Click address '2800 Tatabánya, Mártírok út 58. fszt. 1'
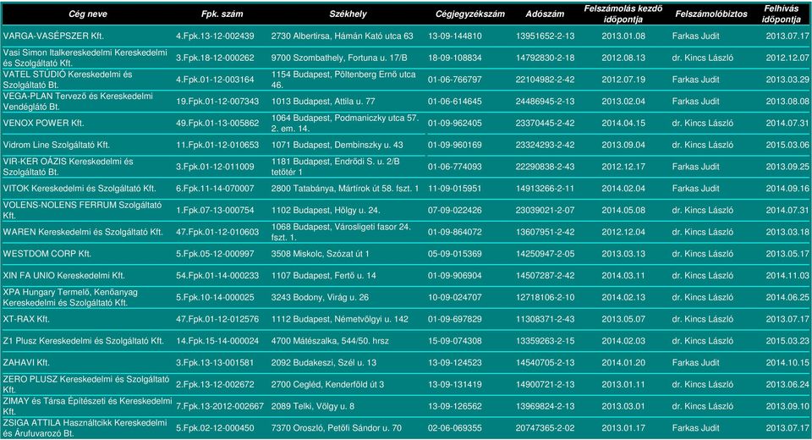812x440 pixels. pos(345,189)
